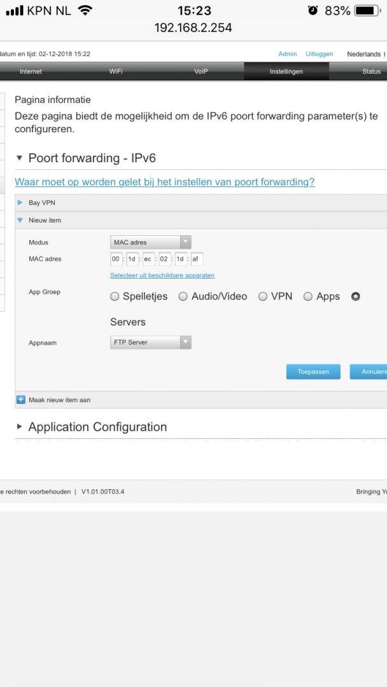The height and width of the screenshot is (687, 387).
Task: Expand the Application Configuration section
Action: 20,427
